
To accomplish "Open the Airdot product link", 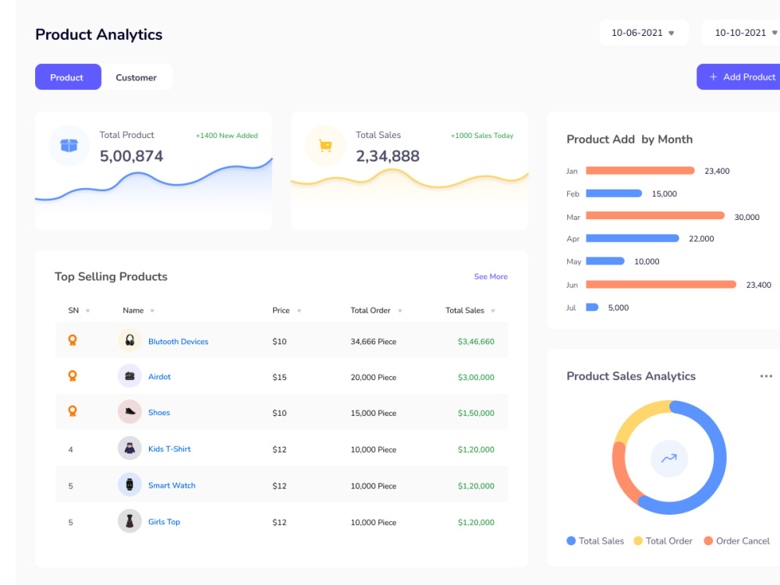I will [x=159, y=377].
